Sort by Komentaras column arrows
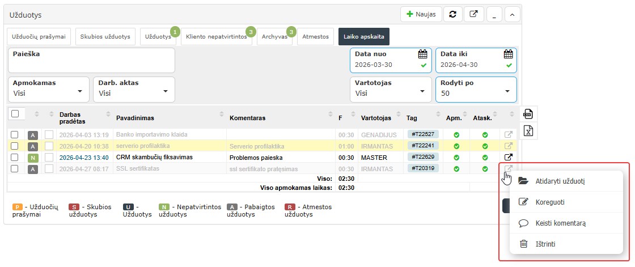This screenshot has height=267, width=635. tap(332, 114)
